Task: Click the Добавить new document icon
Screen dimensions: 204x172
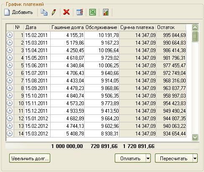Action: pos(7,12)
